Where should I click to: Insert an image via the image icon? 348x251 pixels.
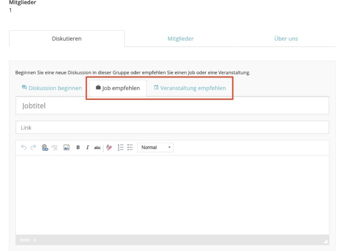pos(66,148)
